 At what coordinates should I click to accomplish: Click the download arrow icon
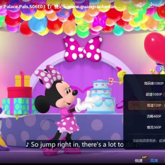coord(151,5)
